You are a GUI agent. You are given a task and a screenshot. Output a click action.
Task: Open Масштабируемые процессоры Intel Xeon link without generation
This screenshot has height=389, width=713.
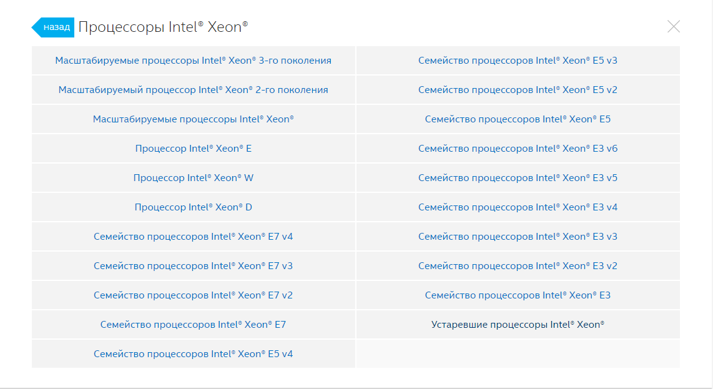coord(193,119)
